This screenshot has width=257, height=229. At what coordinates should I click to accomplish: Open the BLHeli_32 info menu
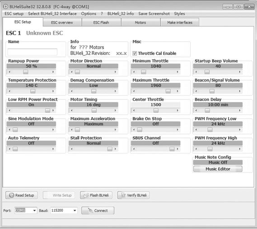pos(121,14)
